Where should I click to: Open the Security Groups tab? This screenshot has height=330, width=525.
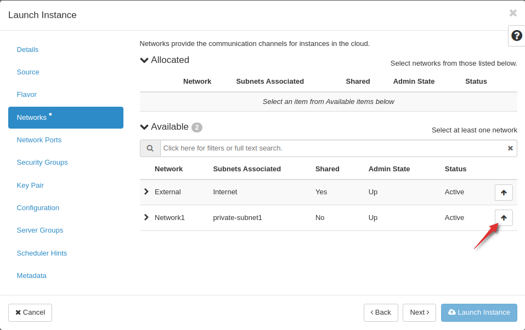(x=42, y=163)
